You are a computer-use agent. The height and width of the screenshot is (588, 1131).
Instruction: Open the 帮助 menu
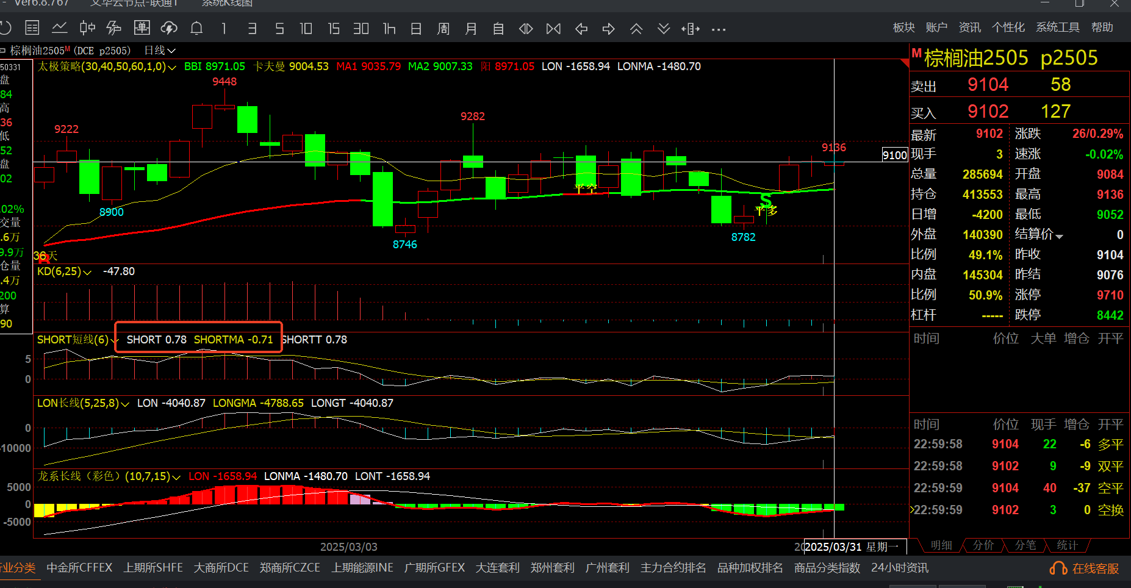pyautogui.click(x=1102, y=27)
